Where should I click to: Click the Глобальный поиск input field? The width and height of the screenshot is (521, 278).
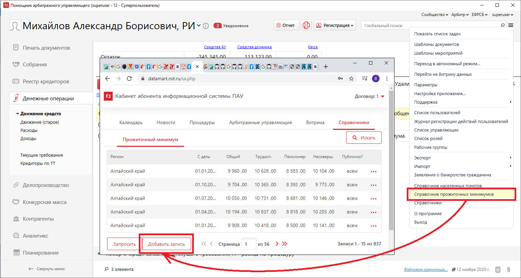[431, 25]
